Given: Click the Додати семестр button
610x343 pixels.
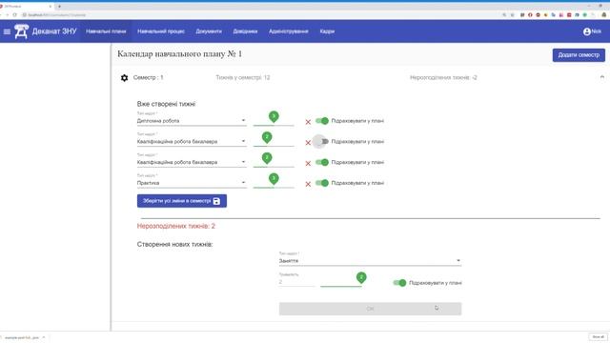Looking at the screenshot, I should (579, 55).
